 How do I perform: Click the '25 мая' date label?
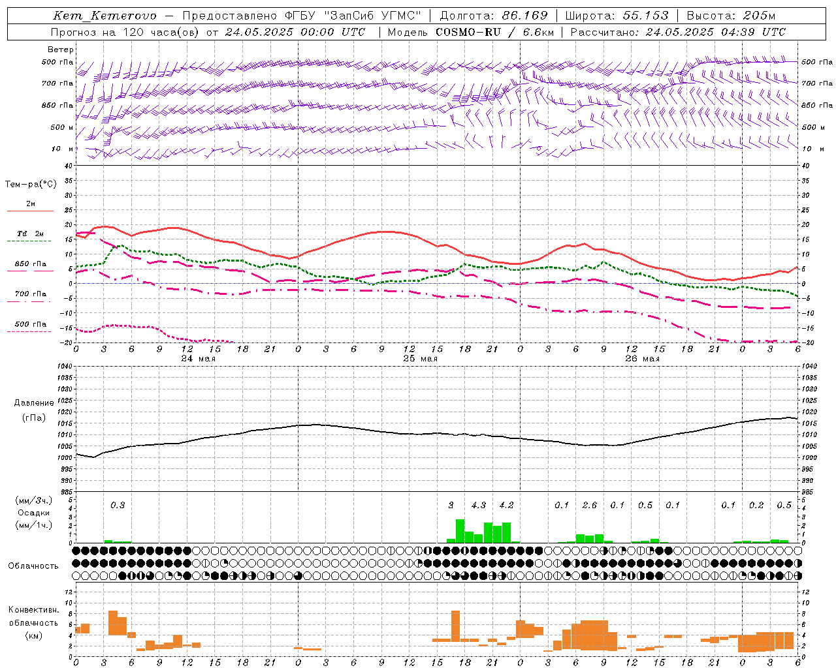pyautogui.click(x=421, y=359)
